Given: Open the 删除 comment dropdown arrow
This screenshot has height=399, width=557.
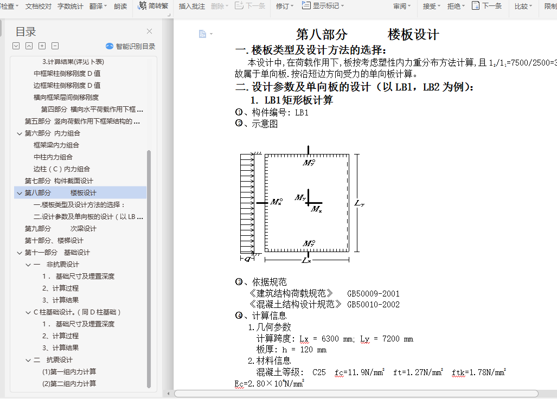Looking at the screenshot, I should click(227, 6).
